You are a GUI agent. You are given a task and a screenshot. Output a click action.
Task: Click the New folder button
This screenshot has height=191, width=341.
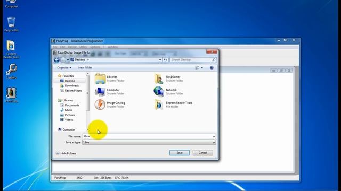[x=85, y=68]
